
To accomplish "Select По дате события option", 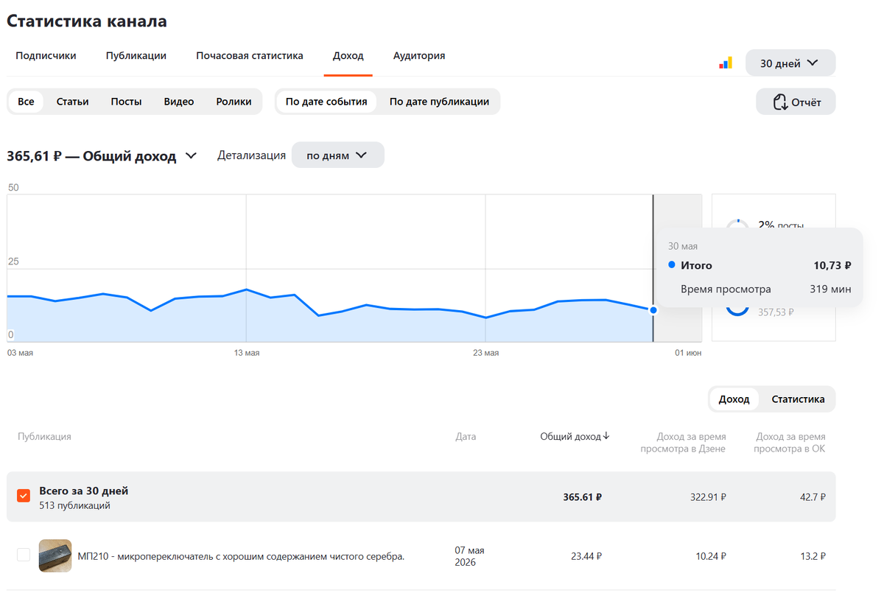I will pyautogui.click(x=326, y=102).
